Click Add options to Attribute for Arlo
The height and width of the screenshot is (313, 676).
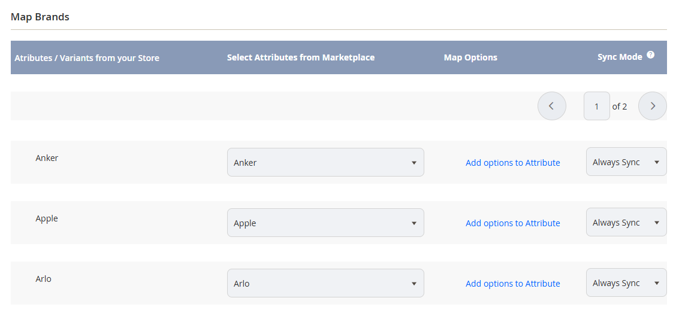[x=512, y=283]
